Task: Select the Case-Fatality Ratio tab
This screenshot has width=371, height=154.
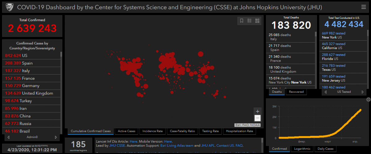Action: tap(182, 131)
